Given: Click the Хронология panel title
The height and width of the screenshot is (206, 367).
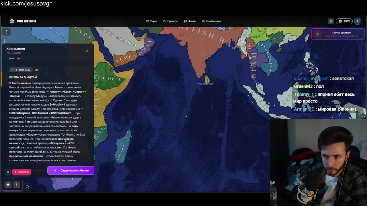Looking at the screenshot, I should point(15,49).
